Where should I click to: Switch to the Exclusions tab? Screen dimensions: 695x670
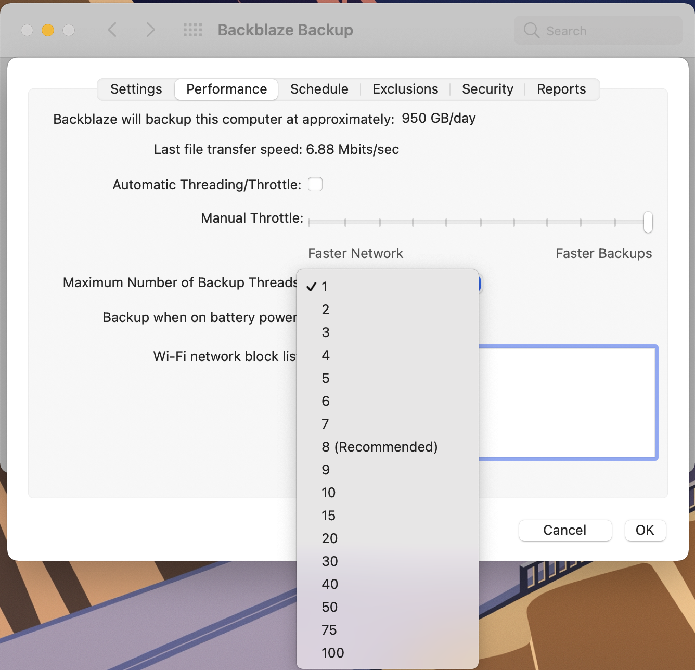pos(405,89)
